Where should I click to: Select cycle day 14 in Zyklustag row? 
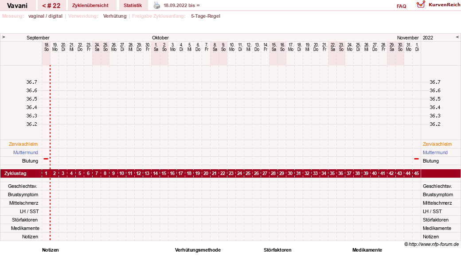pos(156,173)
